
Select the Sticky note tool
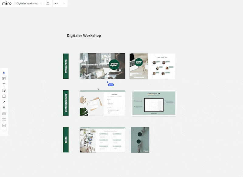pos(4,90)
